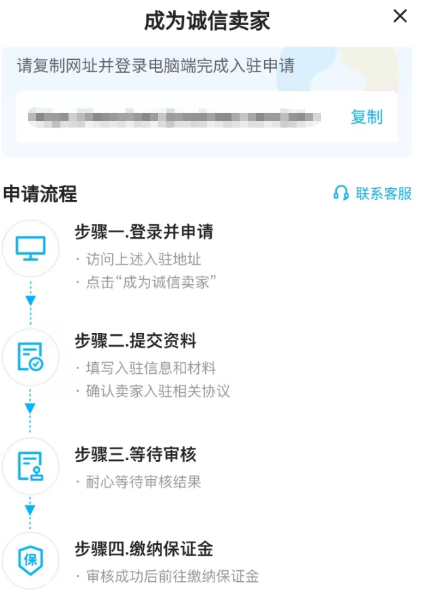The image size is (423, 611).
Task: Click the document checkmark icon for step two
Action: click(x=31, y=357)
